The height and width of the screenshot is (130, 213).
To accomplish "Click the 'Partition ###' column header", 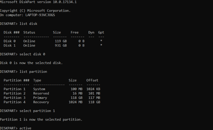I will tap(16, 80).
